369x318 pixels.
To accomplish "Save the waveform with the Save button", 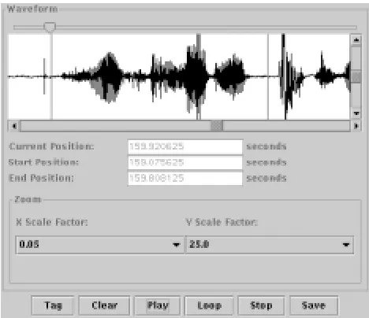I will coord(314,305).
